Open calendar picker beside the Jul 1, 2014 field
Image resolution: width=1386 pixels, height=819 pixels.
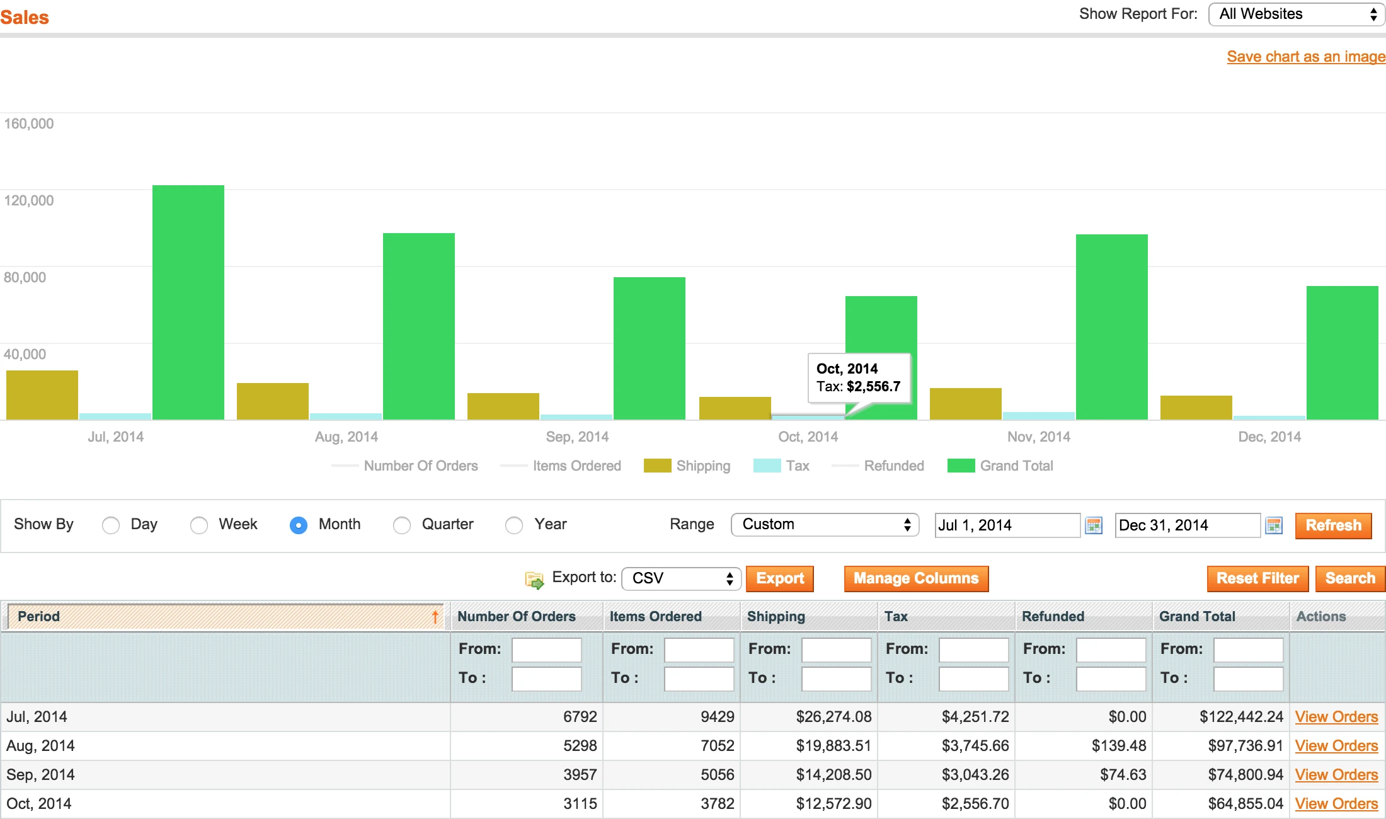(1094, 525)
